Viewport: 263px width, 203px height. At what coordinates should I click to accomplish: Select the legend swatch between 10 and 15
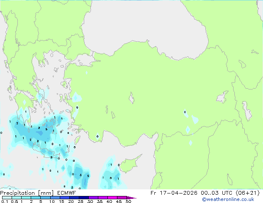(55, 198)
